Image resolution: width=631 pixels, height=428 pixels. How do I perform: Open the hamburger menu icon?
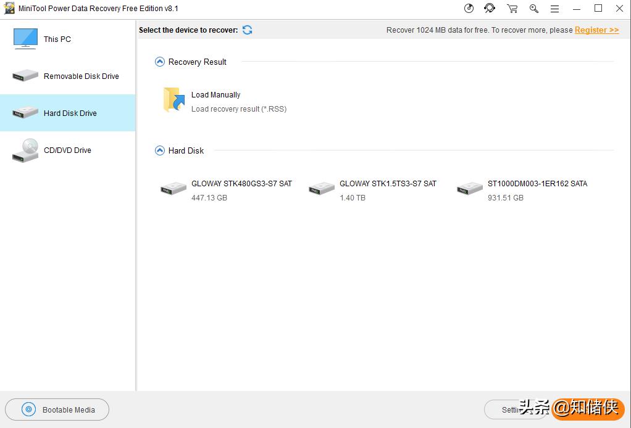(555, 9)
